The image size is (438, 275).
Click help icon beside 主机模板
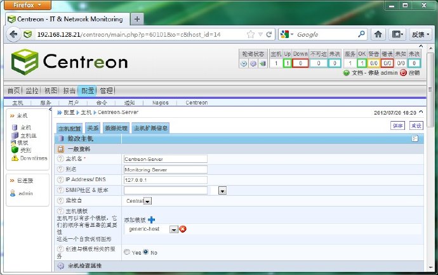click(x=60, y=211)
